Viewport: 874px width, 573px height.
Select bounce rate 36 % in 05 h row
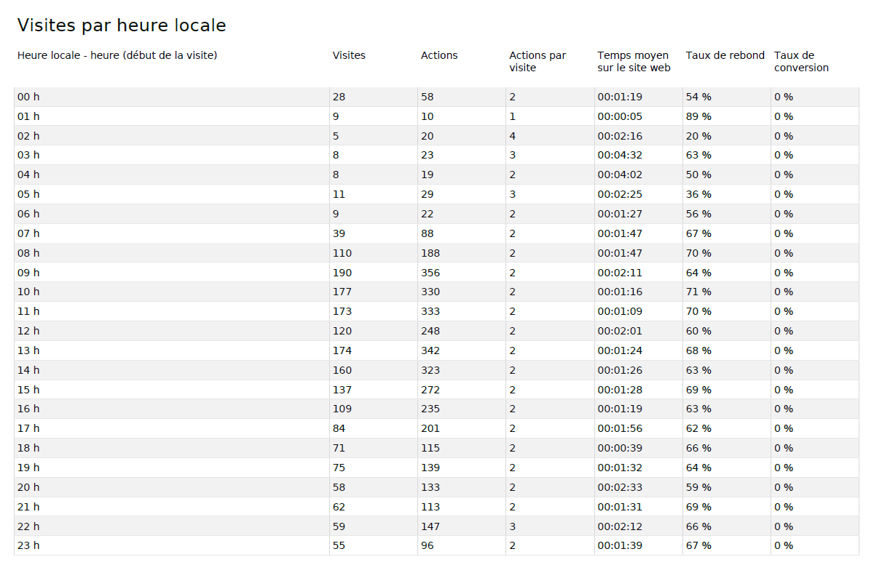point(698,194)
